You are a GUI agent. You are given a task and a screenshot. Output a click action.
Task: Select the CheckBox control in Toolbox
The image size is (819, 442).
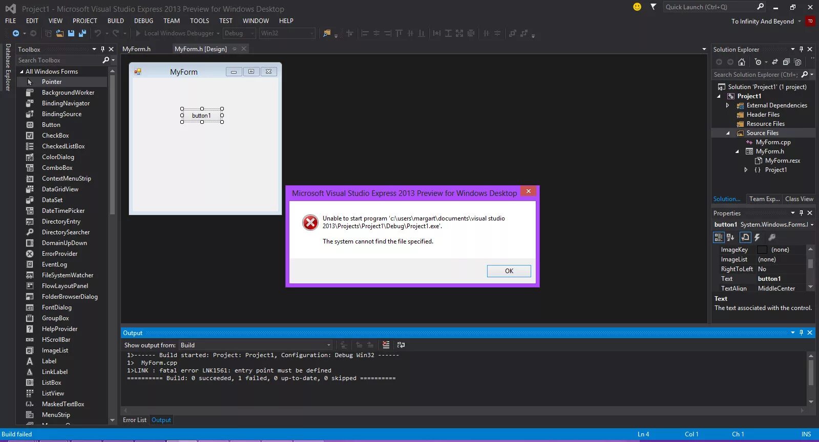(x=55, y=136)
